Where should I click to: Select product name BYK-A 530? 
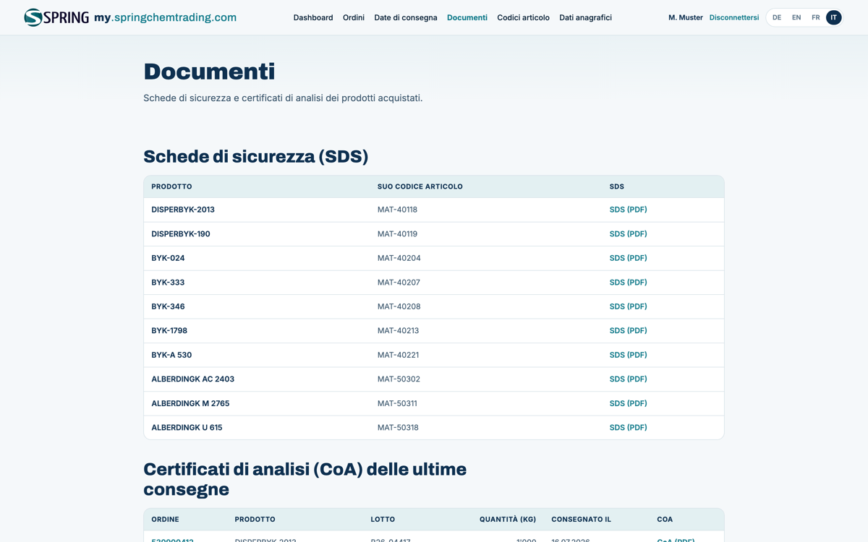pyautogui.click(x=171, y=355)
